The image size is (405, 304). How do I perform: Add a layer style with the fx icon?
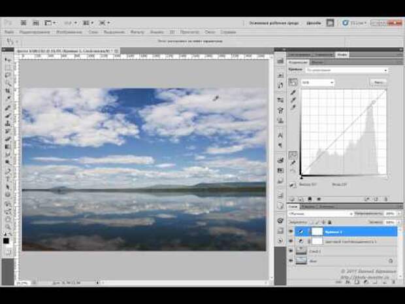348,282
